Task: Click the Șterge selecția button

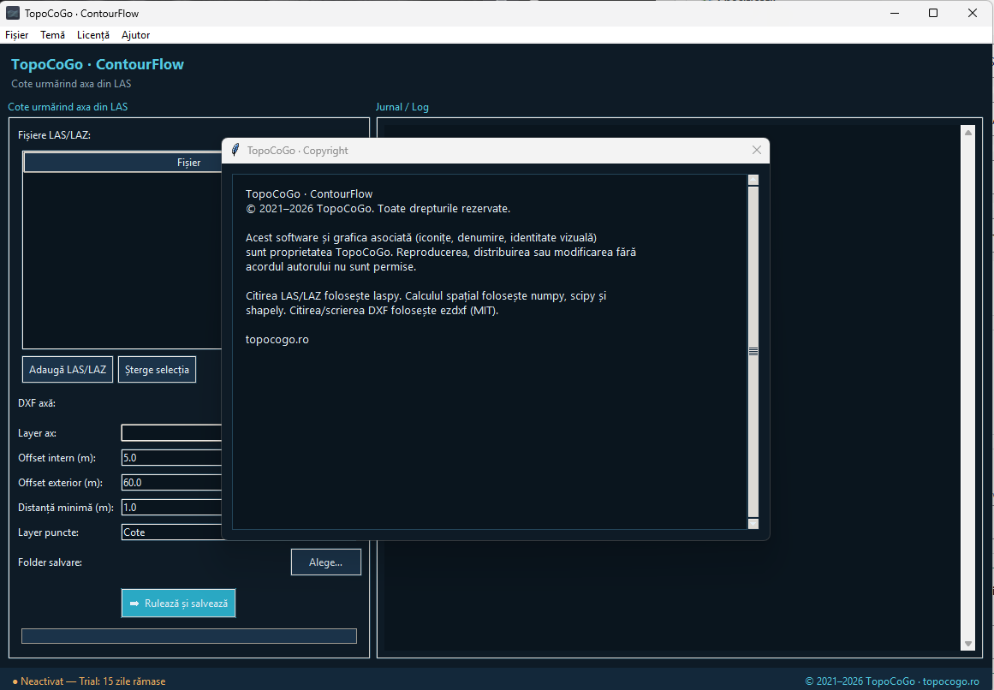Action: [x=158, y=369]
